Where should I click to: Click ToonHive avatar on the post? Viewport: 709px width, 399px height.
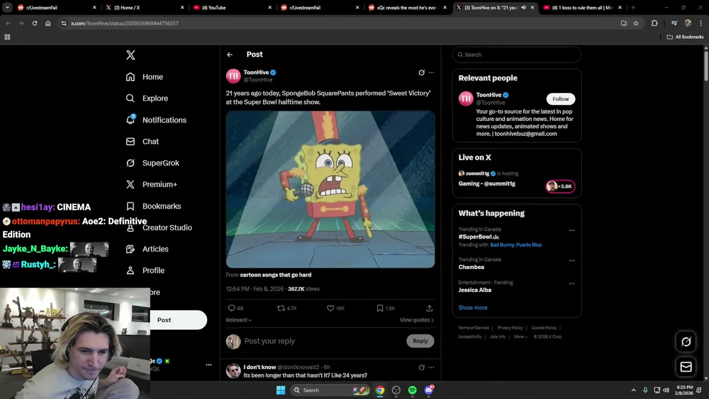[233, 76]
